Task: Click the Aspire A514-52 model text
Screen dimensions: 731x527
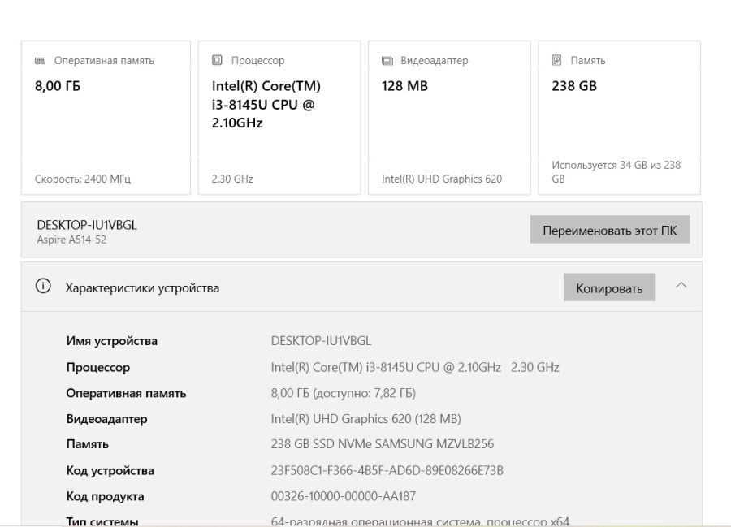Action: tap(71, 240)
